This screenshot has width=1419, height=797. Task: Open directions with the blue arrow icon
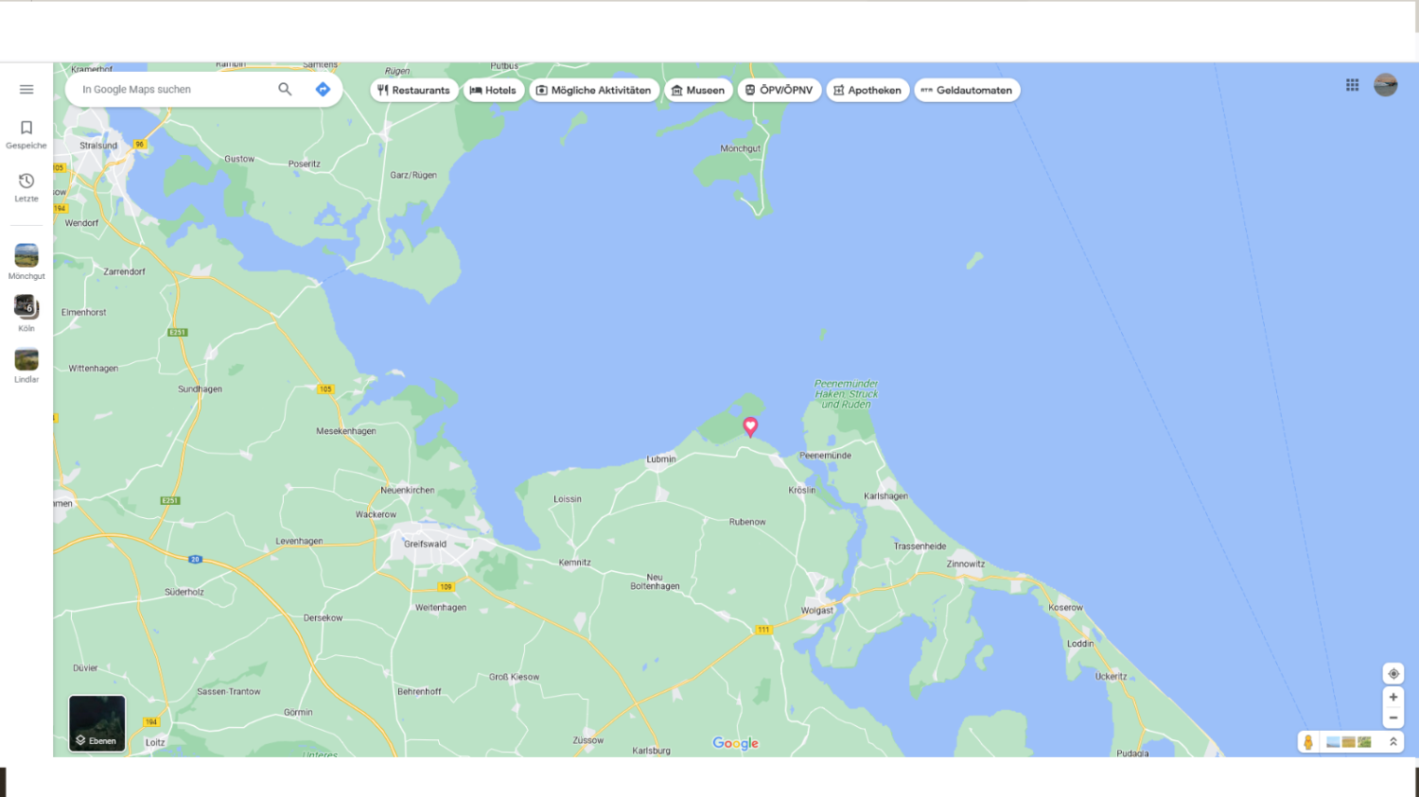[x=323, y=89]
